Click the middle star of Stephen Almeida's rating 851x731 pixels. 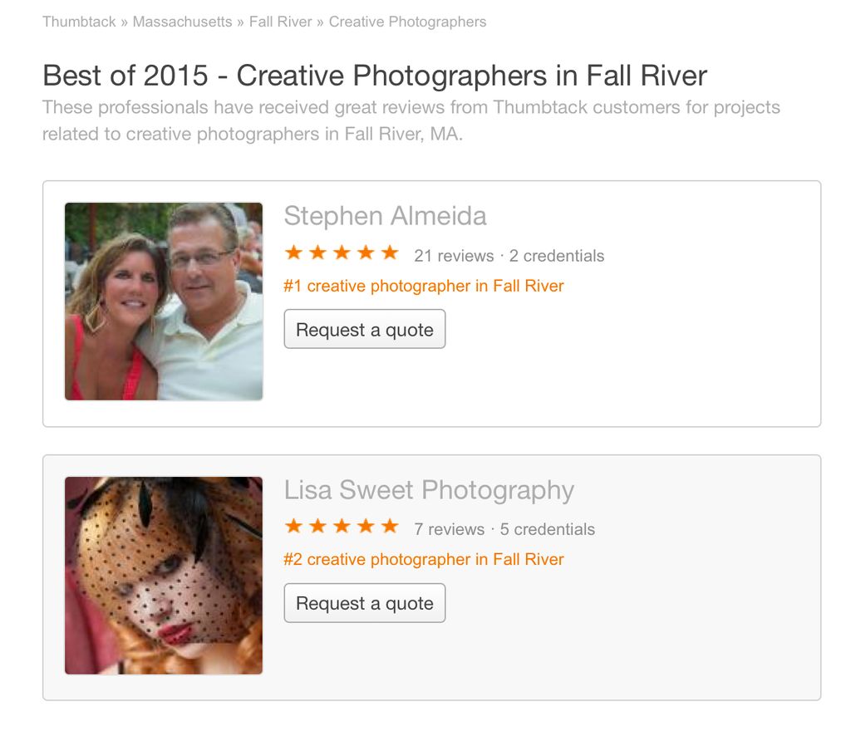click(341, 251)
